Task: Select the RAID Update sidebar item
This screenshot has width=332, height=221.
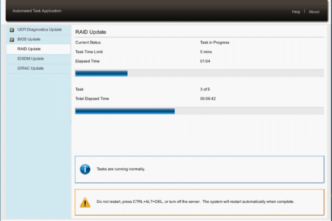Action: (39, 49)
